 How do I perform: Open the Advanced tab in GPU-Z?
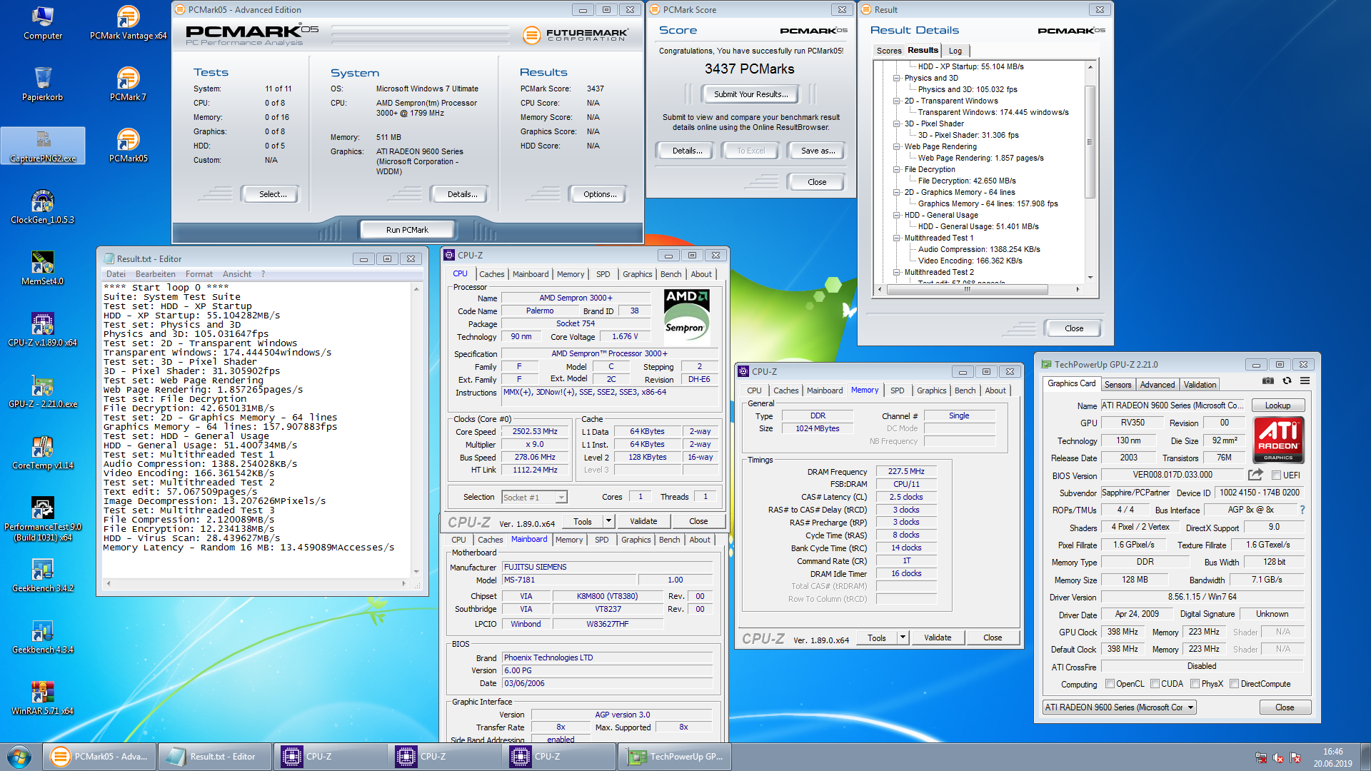(1157, 384)
